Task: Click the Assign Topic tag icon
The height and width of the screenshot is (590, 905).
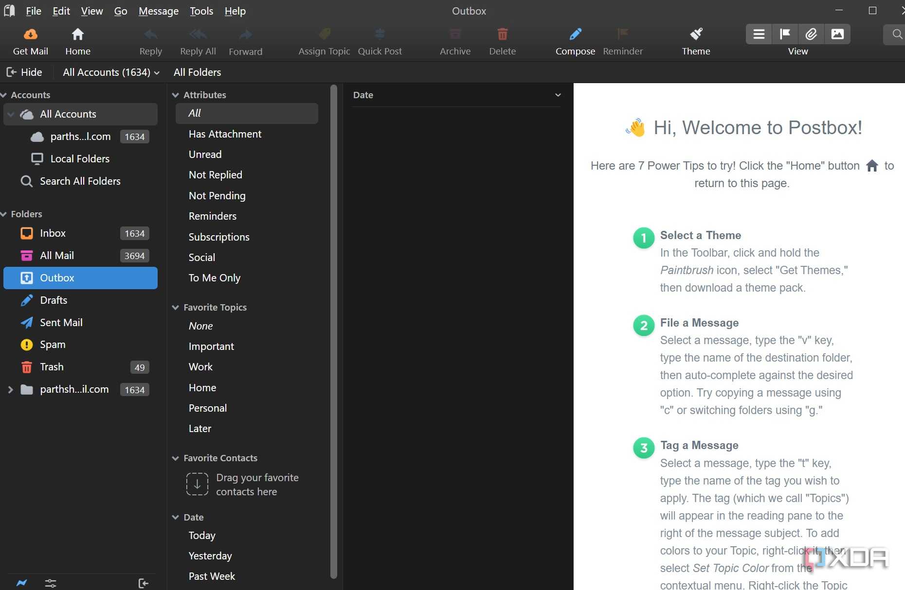Action: [x=325, y=34]
